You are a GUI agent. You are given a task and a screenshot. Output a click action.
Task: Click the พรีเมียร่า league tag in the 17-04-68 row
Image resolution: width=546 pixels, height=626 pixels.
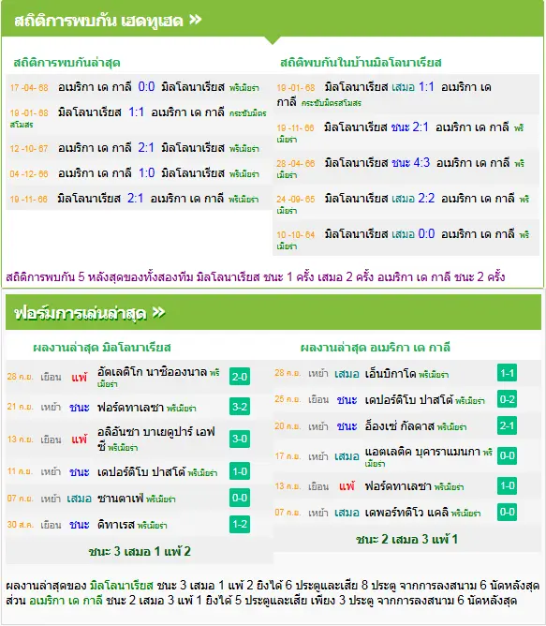[243, 87]
